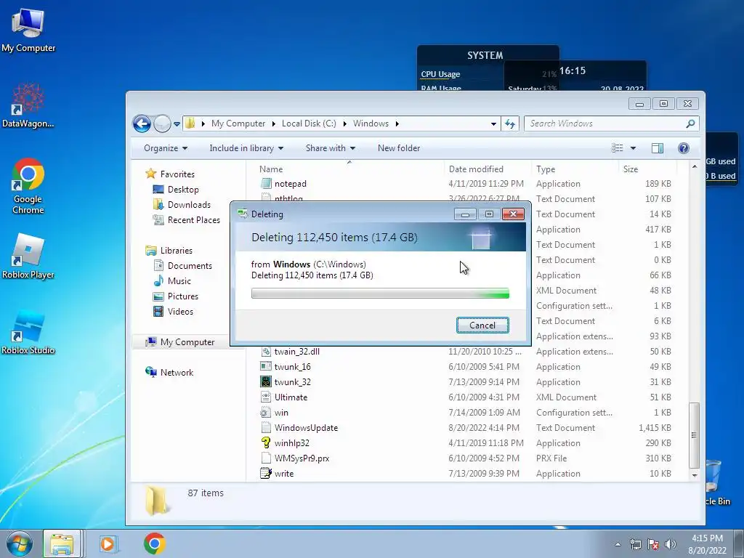Select the WMSysPr9.prx file icon
The height and width of the screenshot is (558, 744).
(x=266, y=458)
